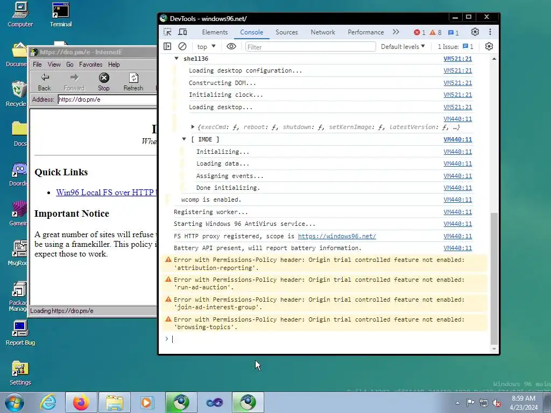This screenshot has width=551, height=413.
Task: Open the Settings desktop icon
Action: coord(20,373)
